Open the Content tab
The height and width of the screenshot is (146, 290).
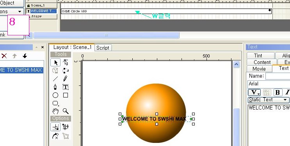(x=262, y=62)
